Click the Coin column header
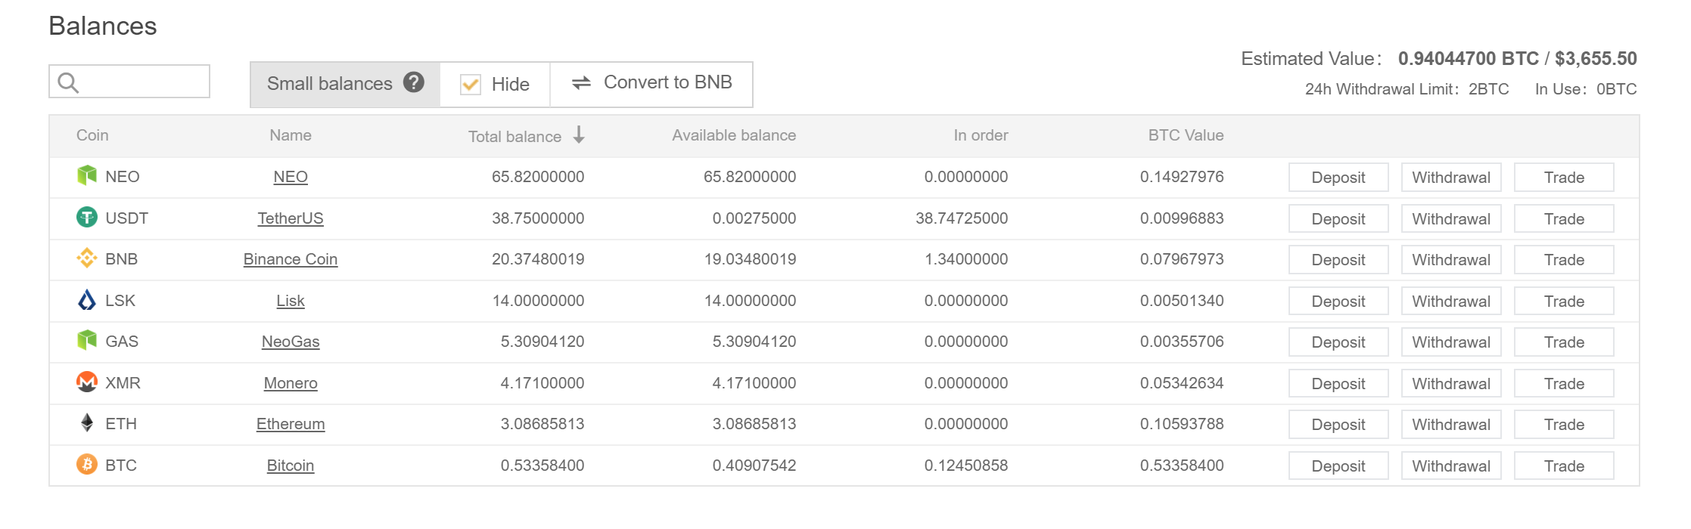The width and height of the screenshot is (1691, 529). pyautogui.click(x=92, y=135)
